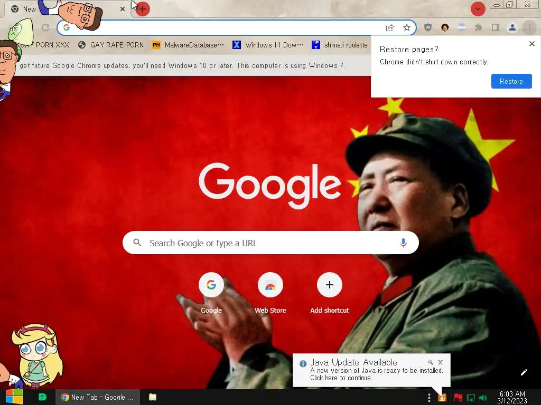Close the New Tab browser tab
541x405 pixels.
click(123, 9)
